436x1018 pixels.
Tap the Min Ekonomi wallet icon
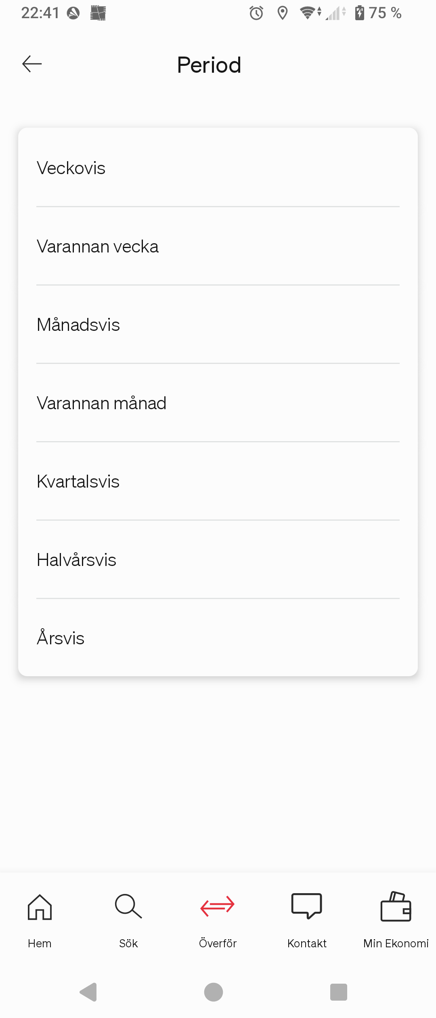[396, 907]
